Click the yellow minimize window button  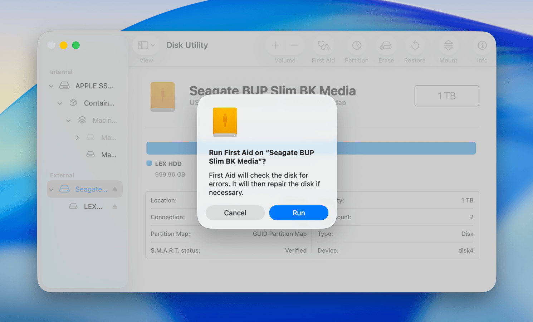pyautogui.click(x=63, y=45)
